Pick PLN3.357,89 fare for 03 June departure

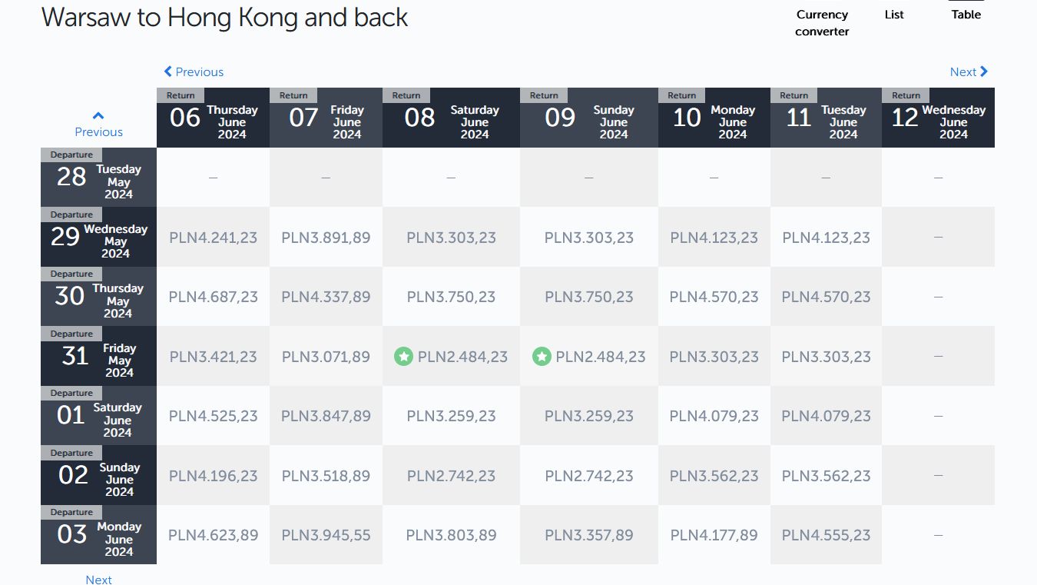[x=589, y=535]
